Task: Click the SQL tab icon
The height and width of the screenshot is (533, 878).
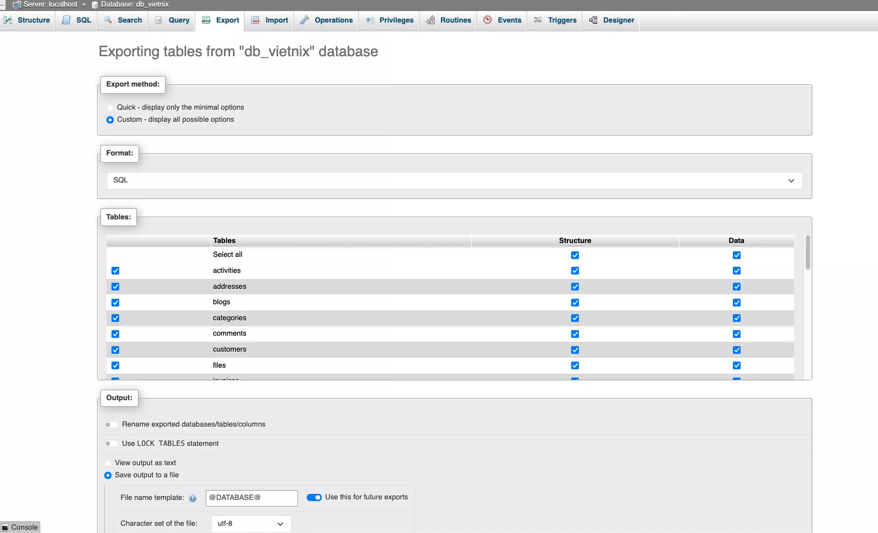Action: pyautogui.click(x=66, y=20)
